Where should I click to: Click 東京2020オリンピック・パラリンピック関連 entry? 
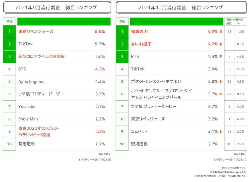(39, 131)
